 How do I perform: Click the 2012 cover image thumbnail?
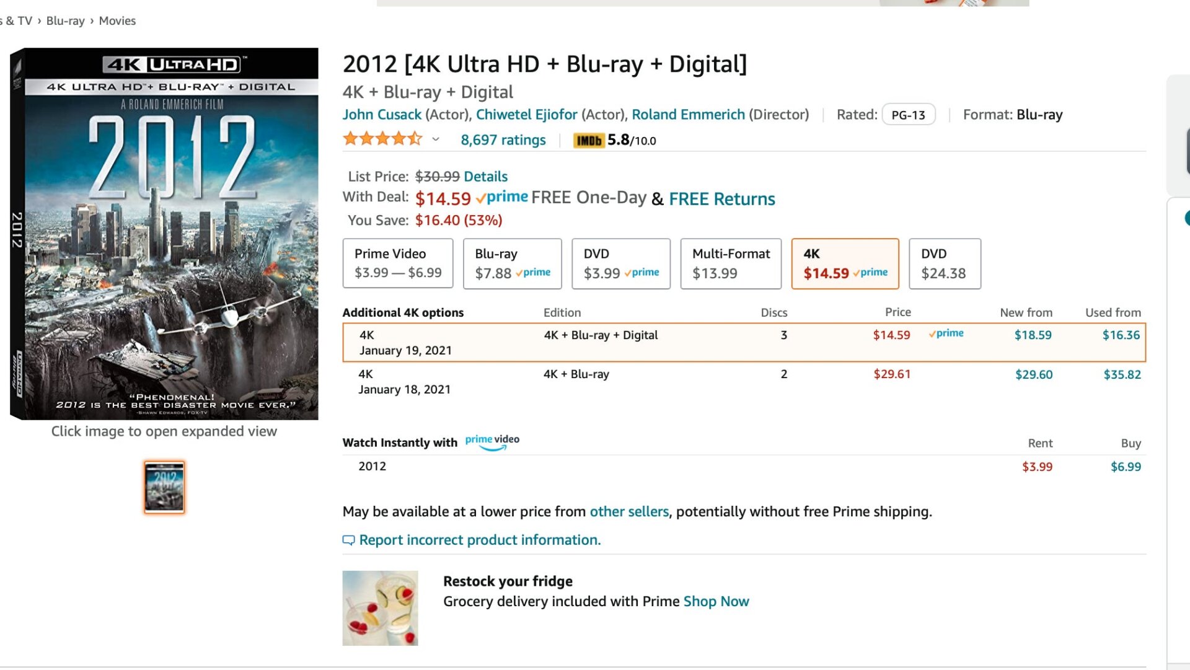click(x=164, y=487)
